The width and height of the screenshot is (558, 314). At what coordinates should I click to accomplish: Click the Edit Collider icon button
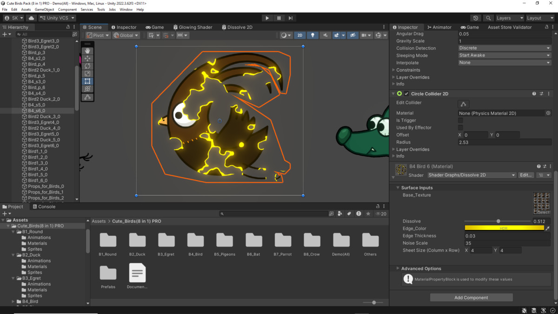click(463, 104)
